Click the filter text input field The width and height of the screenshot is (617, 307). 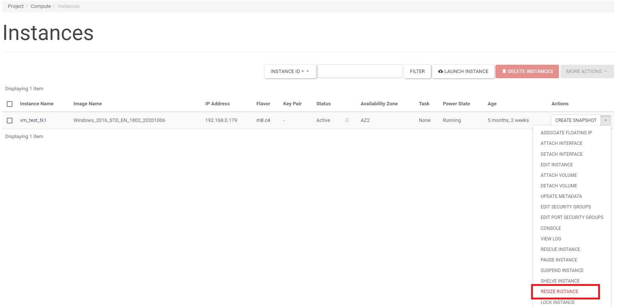click(x=360, y=71)
